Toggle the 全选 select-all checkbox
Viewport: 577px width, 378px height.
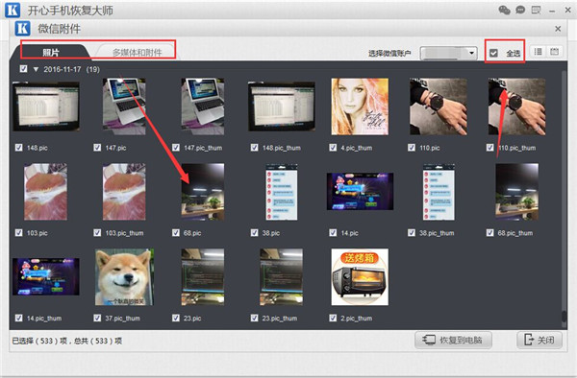(493, 53)
